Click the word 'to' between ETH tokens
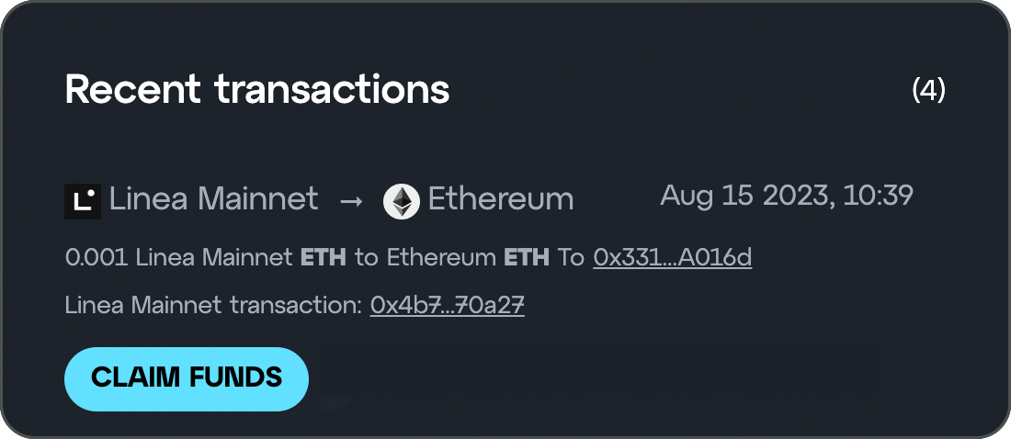The height and width of the screenshot is (439, 1011). pos(366,258)
